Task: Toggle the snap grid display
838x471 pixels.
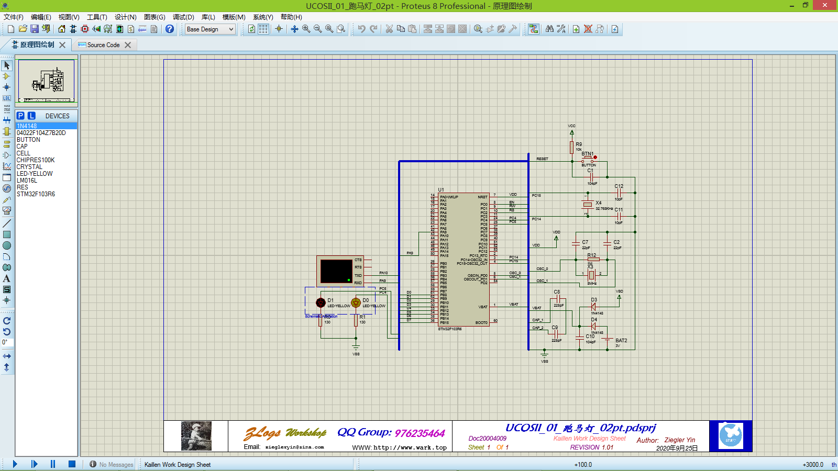Action: point(263,29)
